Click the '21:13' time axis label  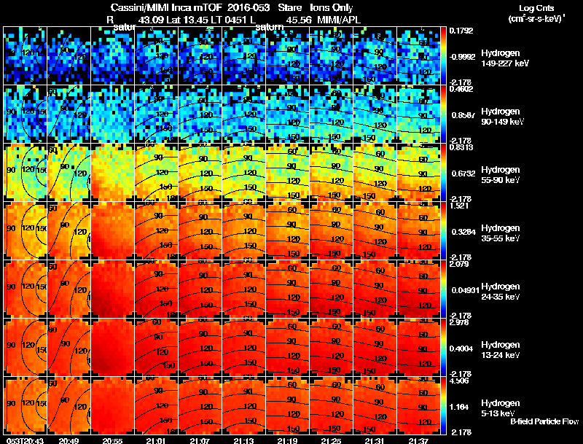[x=244, y=440]
